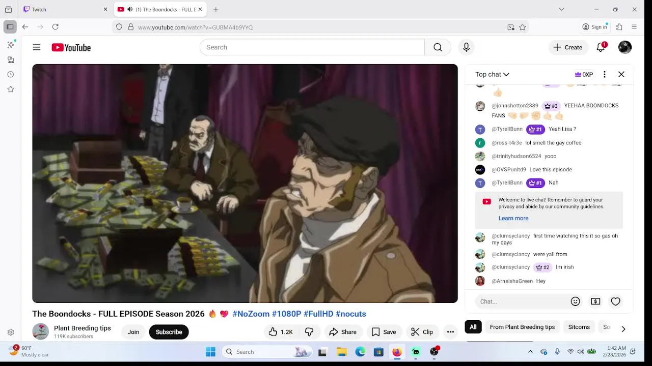Open the tracking protection shield icon
The image size is (652, 366).
[119, 27]
